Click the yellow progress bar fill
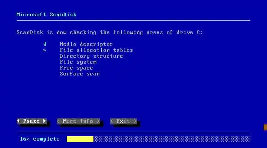 (80, 139)
